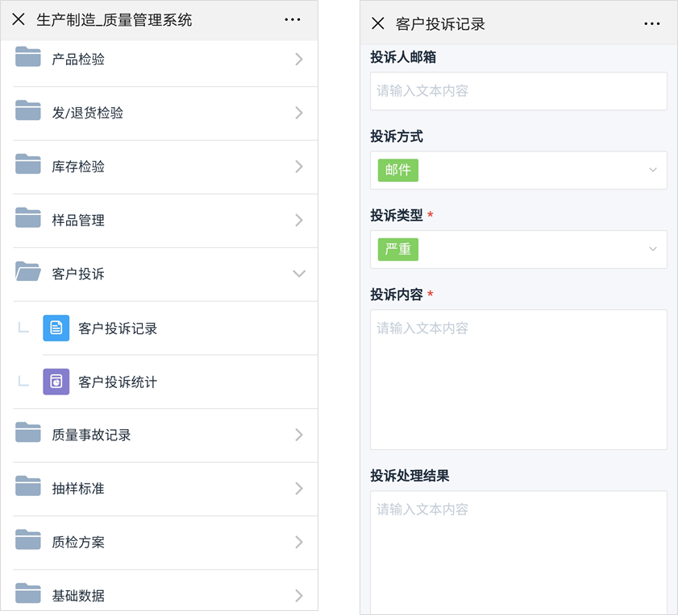Expand the 抽样标准 group chevron
Image resolution: width=678 pixels, height=615 pixels.
click(299, 489)
